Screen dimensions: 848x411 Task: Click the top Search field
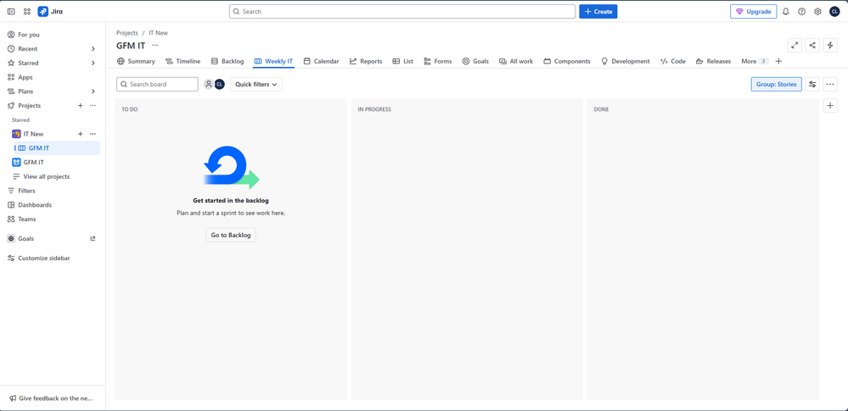(402, 11)
